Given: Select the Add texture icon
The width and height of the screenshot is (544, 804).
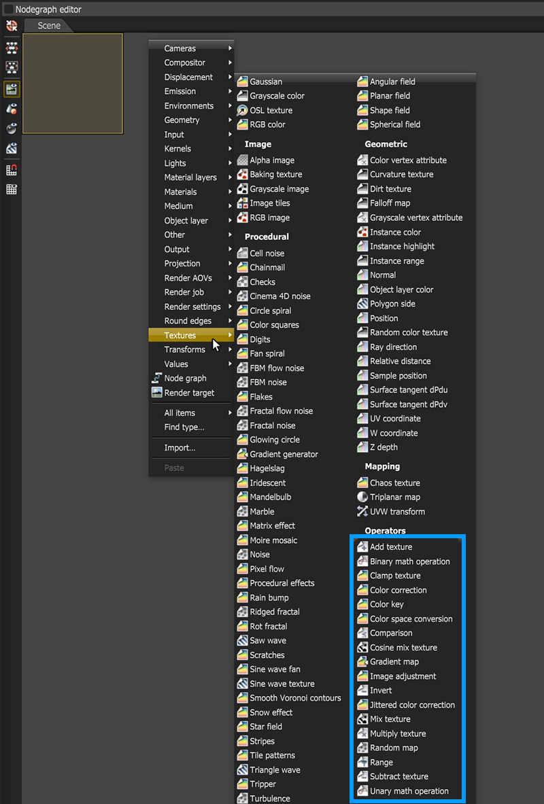Looking at the screenshot, I should 362,546.
